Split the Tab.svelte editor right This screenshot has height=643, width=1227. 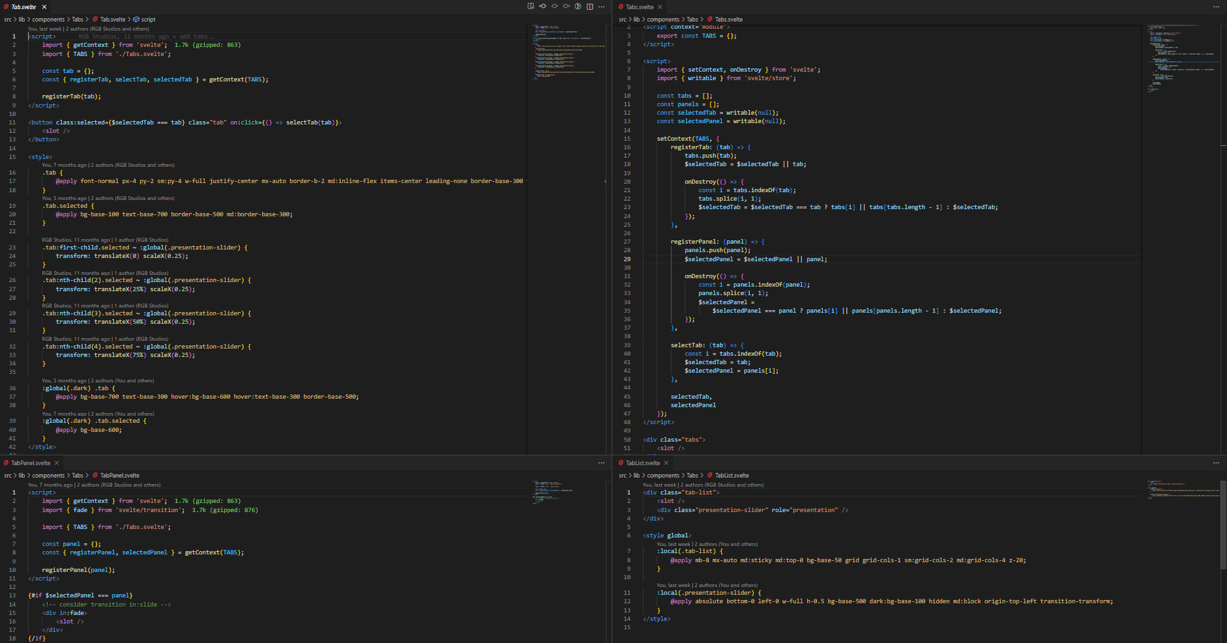pyautogui.click(x=589, y=7)
